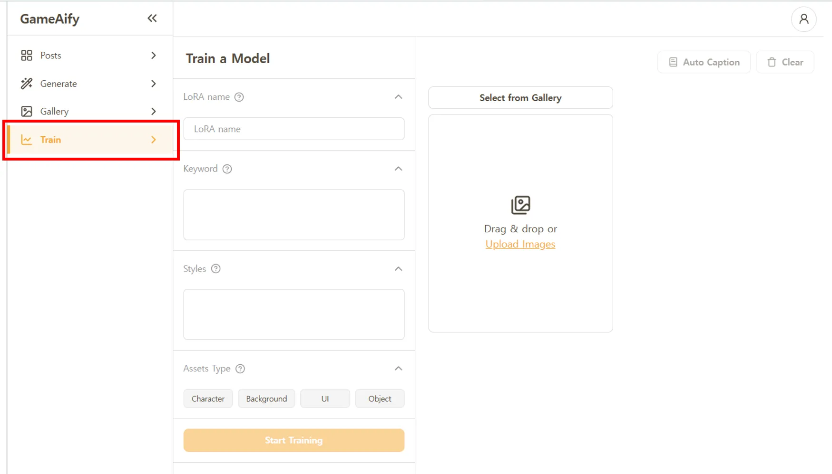The image size is (832, 474).
Task: Collapse the LoRA name section
Action: coord(398,97)
